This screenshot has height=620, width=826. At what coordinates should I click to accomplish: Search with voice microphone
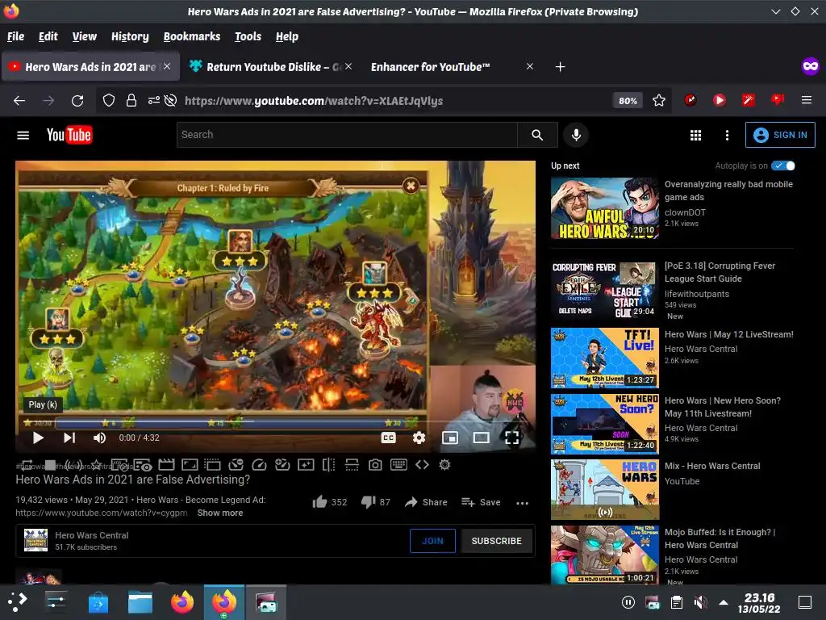pyautogui.click(x=576, y=135)
